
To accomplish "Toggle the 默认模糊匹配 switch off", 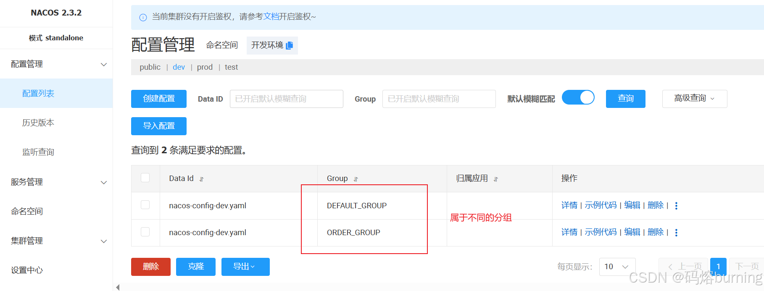I will click(x=578, y=98).
